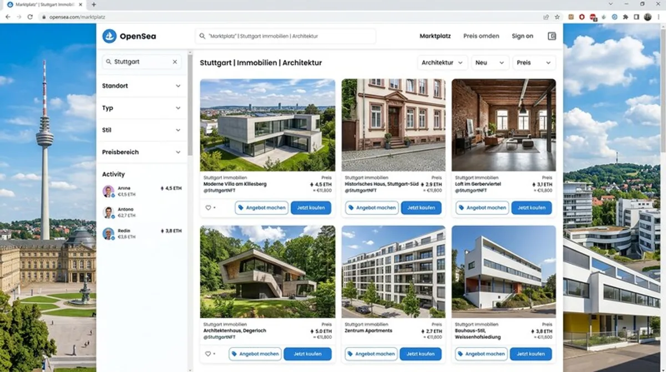Click the OpenSea ship logo icon

(x=109, y=36)
